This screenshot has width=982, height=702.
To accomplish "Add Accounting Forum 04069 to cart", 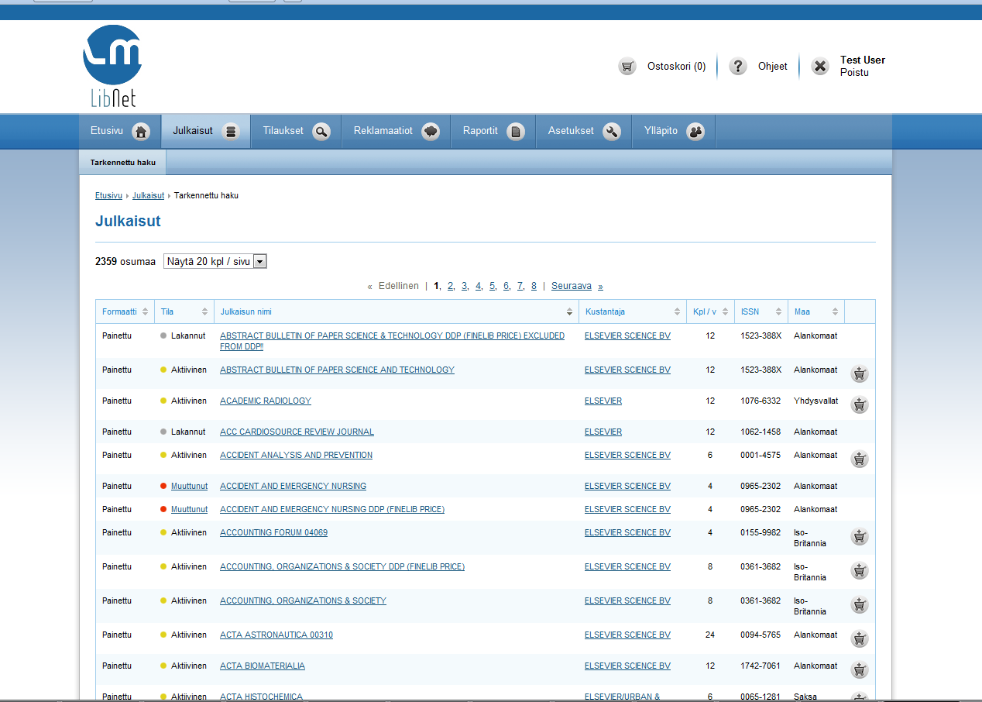I will [x=859, y=536].
